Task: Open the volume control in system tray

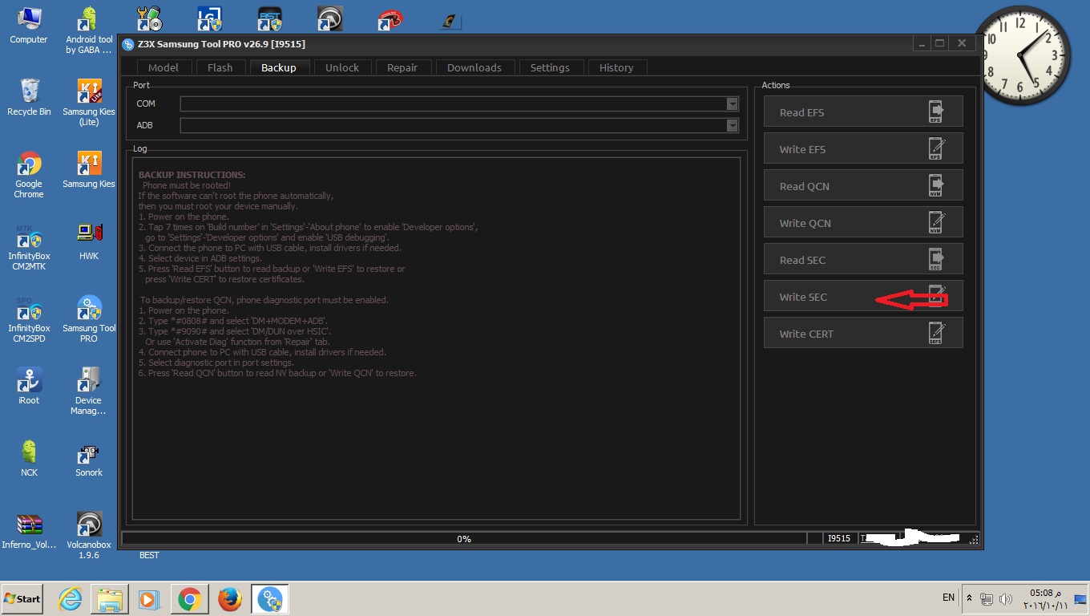Action: pos(1005,599)
